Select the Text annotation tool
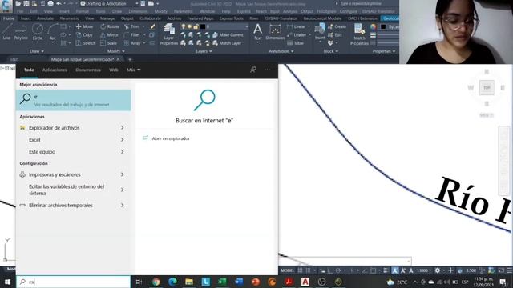 (x=258, y=32)
